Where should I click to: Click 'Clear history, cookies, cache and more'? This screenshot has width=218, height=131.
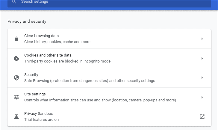click(57, 42)
